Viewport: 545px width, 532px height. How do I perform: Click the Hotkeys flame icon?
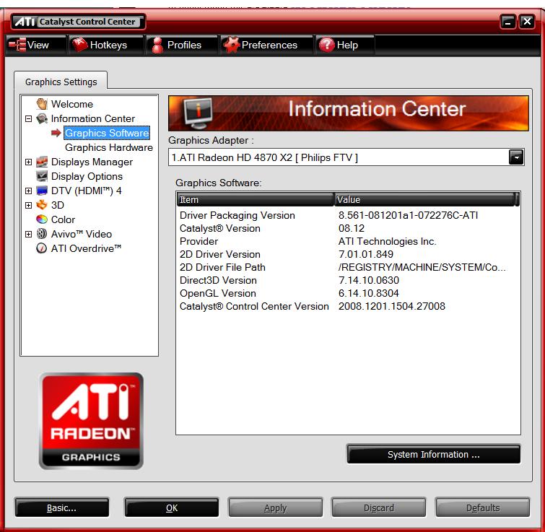point(79,45)
